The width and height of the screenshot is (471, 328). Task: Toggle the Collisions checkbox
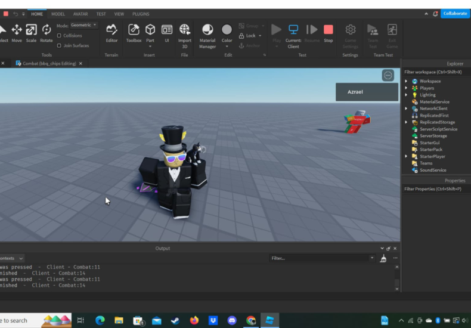(x=59, y=35)
